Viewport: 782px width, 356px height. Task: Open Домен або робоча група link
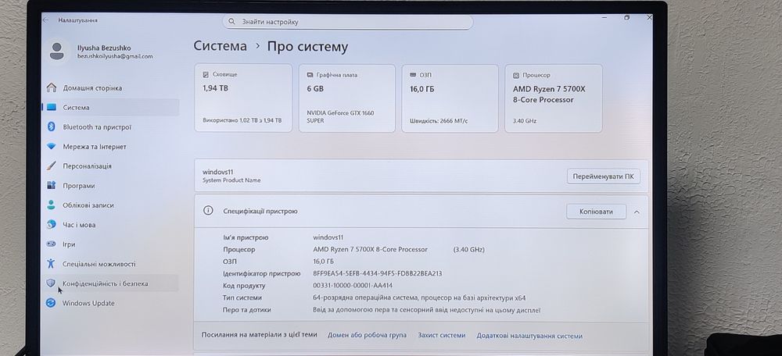pos(367,335)
